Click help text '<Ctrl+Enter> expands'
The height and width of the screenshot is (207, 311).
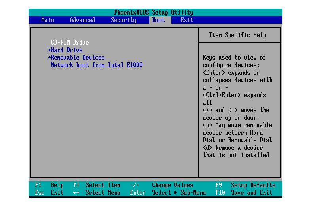234,95
